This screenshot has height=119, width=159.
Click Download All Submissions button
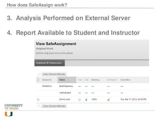(50, 63)
